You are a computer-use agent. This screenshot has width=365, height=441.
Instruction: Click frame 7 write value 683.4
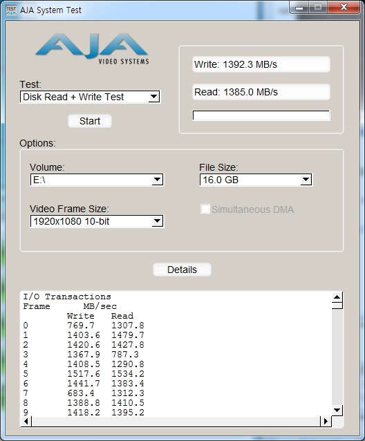(81, 393)
